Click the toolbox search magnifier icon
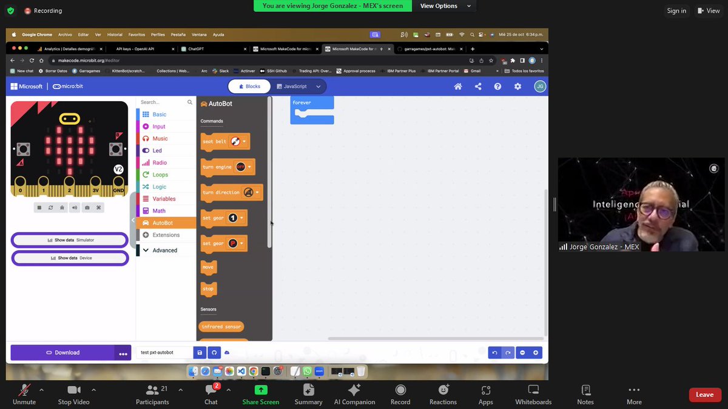 (x=190, y=102)
